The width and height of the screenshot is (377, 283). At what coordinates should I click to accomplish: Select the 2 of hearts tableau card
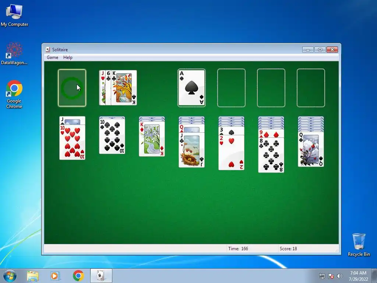(231, 153)
